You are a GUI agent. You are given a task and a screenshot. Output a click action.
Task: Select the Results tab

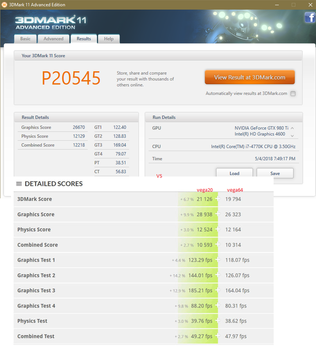[x=84, y=39]
